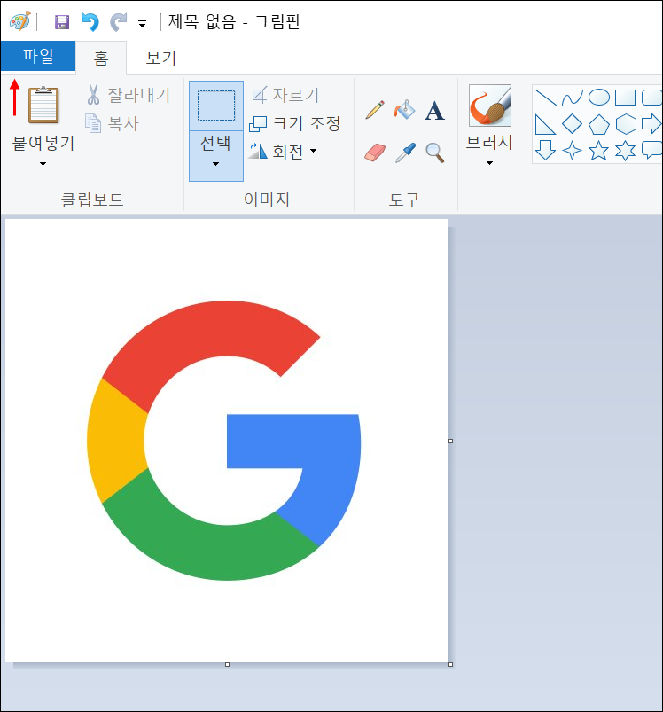The width and height of the screenshot is (663, 712).
Task: Choose the rectangular 선택 tool icon
Action: coord(216,106)
